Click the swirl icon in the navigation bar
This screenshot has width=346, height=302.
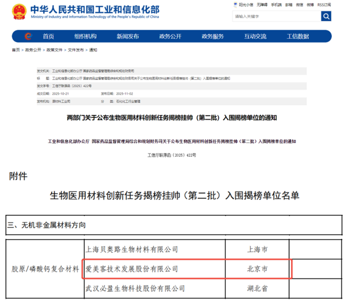coord(28,36)
